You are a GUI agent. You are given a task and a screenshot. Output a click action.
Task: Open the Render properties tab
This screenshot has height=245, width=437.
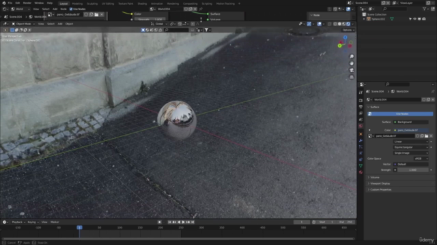pyautogui.click(x=361, y=100)
